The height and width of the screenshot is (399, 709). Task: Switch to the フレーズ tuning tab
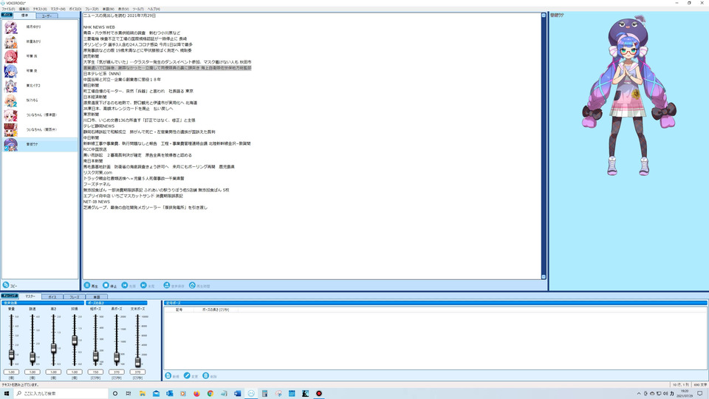coord(74,297)
